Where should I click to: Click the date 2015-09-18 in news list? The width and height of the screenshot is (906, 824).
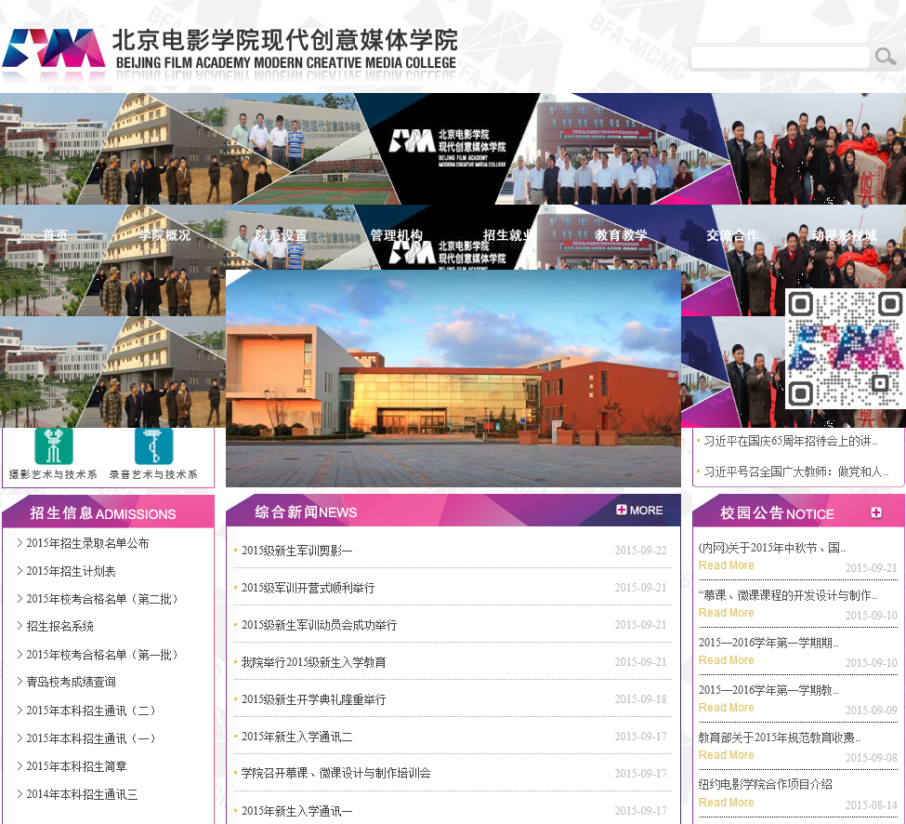(641, 699)
